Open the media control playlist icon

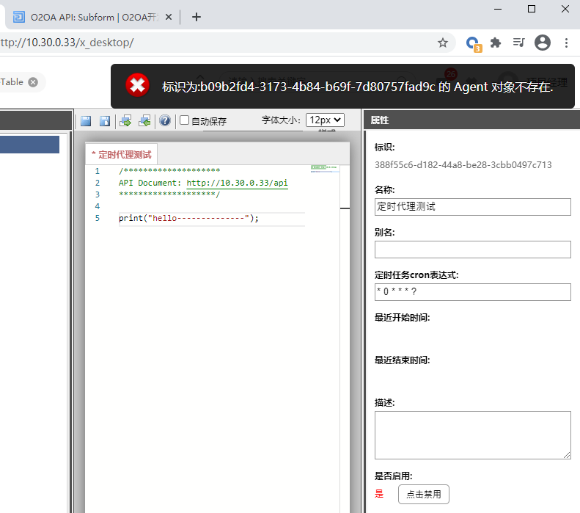[518, 43]
